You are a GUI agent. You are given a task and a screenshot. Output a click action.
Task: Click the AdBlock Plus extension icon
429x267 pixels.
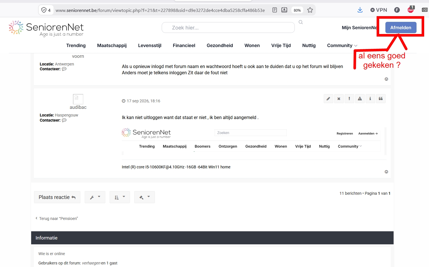point(411,10)
